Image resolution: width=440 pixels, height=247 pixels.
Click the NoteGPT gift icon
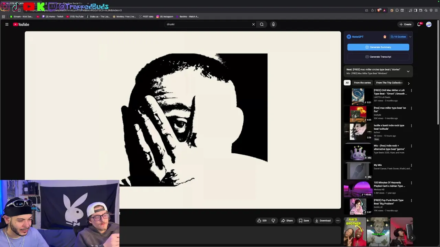(x=385, y=37)
